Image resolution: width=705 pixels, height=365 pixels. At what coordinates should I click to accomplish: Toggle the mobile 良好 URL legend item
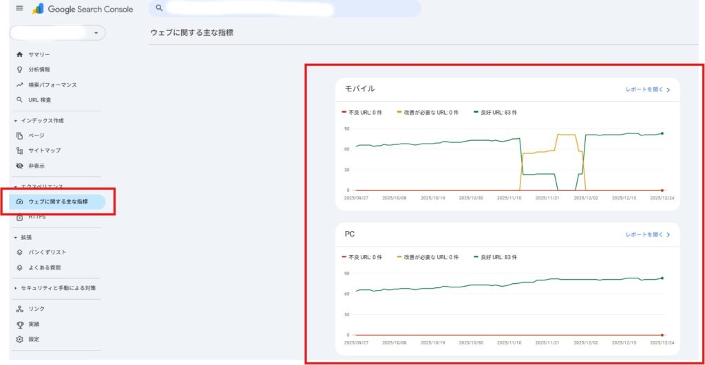point(494,112)
